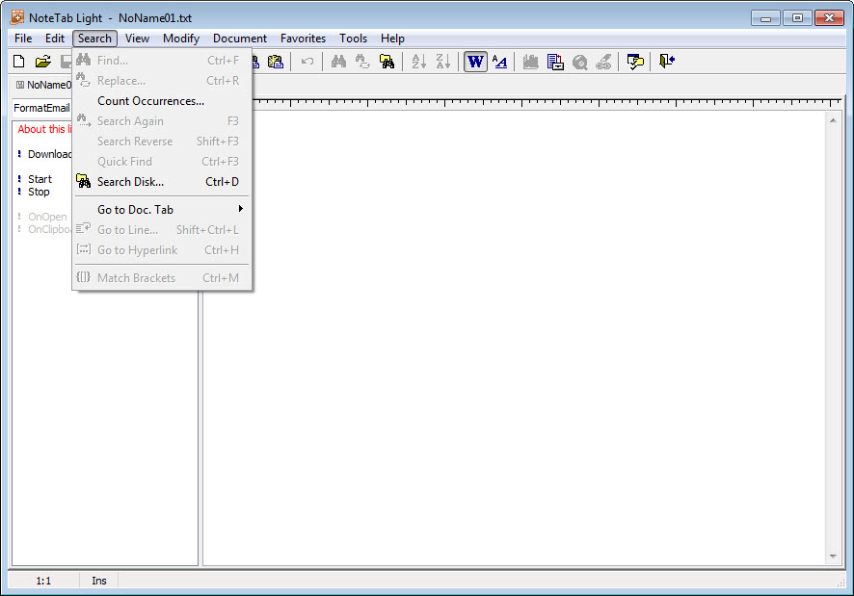The height and width of the screenshot is (596, 854).
Task: Click the document with dropdown toolbar icon
Action: click(x=555, y=61)
